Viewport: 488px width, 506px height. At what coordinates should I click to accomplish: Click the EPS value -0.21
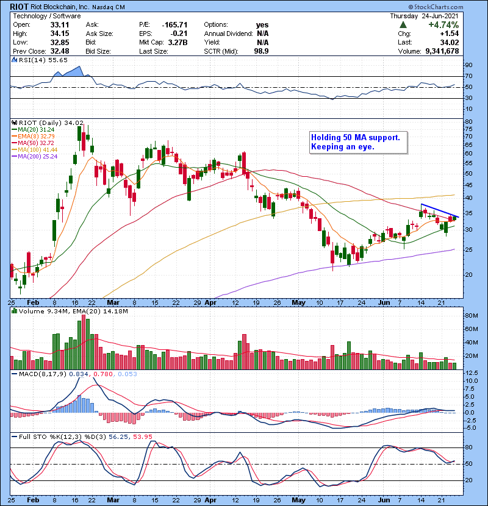(179, 34)
